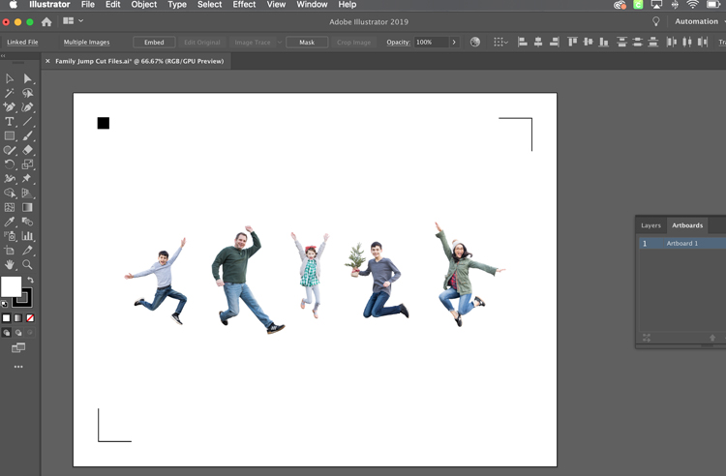The image size is (726, 476).
Task: Select the Direct Selection tool
Action: coord(27,78)
